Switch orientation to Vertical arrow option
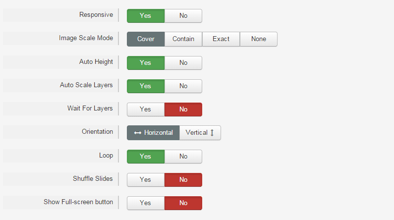Screen dimensions: 394x220 200,133
